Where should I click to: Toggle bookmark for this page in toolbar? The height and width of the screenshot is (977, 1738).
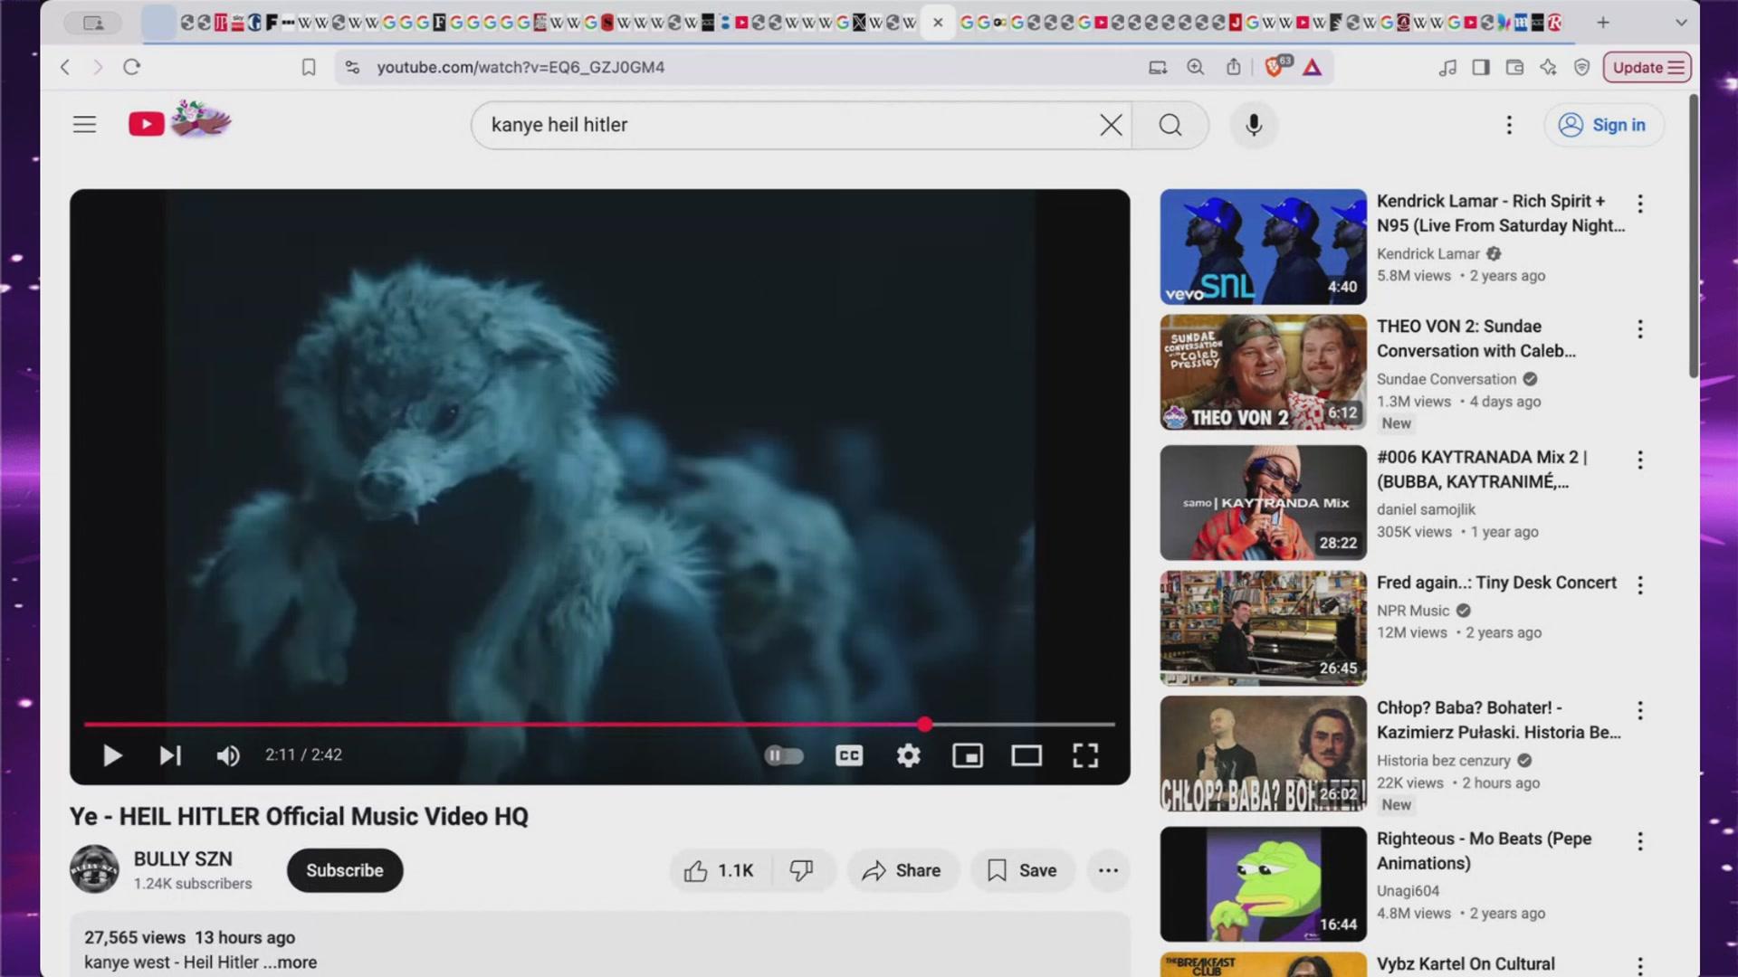[x=309, y=67]
